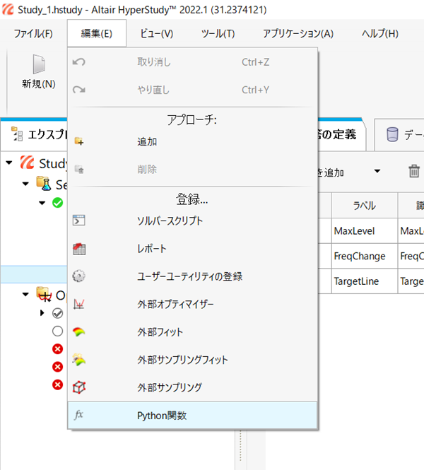Click the Setup flask folder icon
This screenshot has height=470, width=424.
pos(44,184)
